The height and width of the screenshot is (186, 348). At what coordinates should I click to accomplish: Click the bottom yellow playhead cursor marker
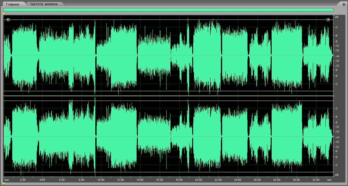[4, 184]
